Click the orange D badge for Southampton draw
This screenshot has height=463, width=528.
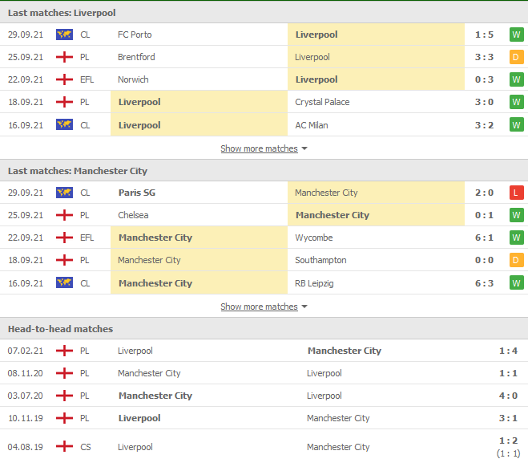tap(516, 260)
